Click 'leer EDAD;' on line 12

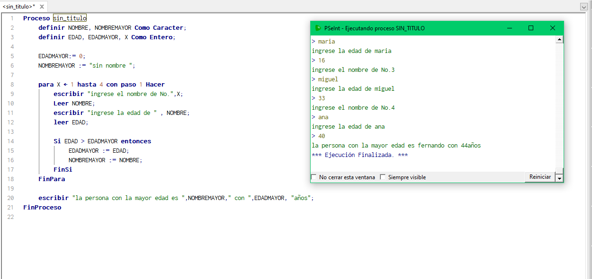[71, 122]
